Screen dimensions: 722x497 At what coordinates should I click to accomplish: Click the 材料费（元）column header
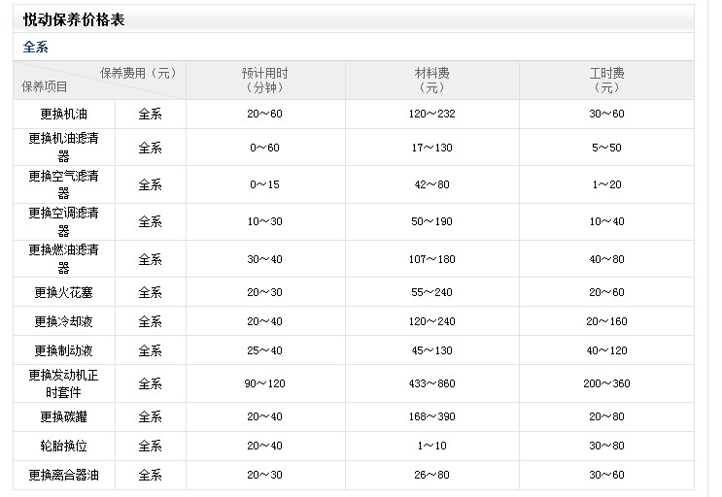tap(431, 80)
